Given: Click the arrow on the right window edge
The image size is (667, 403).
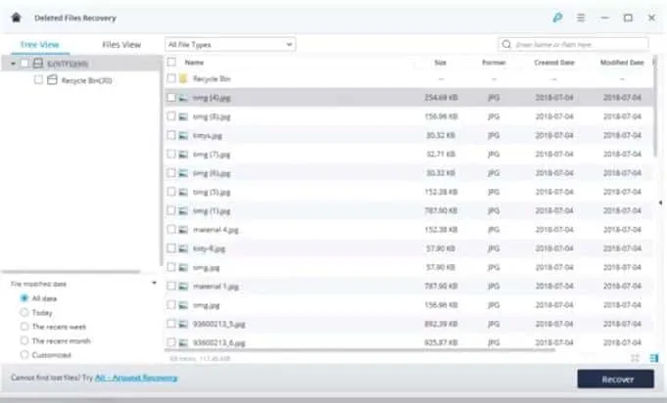Looking at the screenshot, I should [x=660, y=203].
